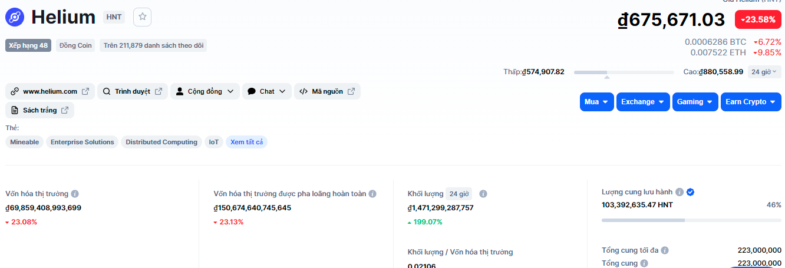
Task: Open the Exchange dropdown button
Action: [643, 102]
